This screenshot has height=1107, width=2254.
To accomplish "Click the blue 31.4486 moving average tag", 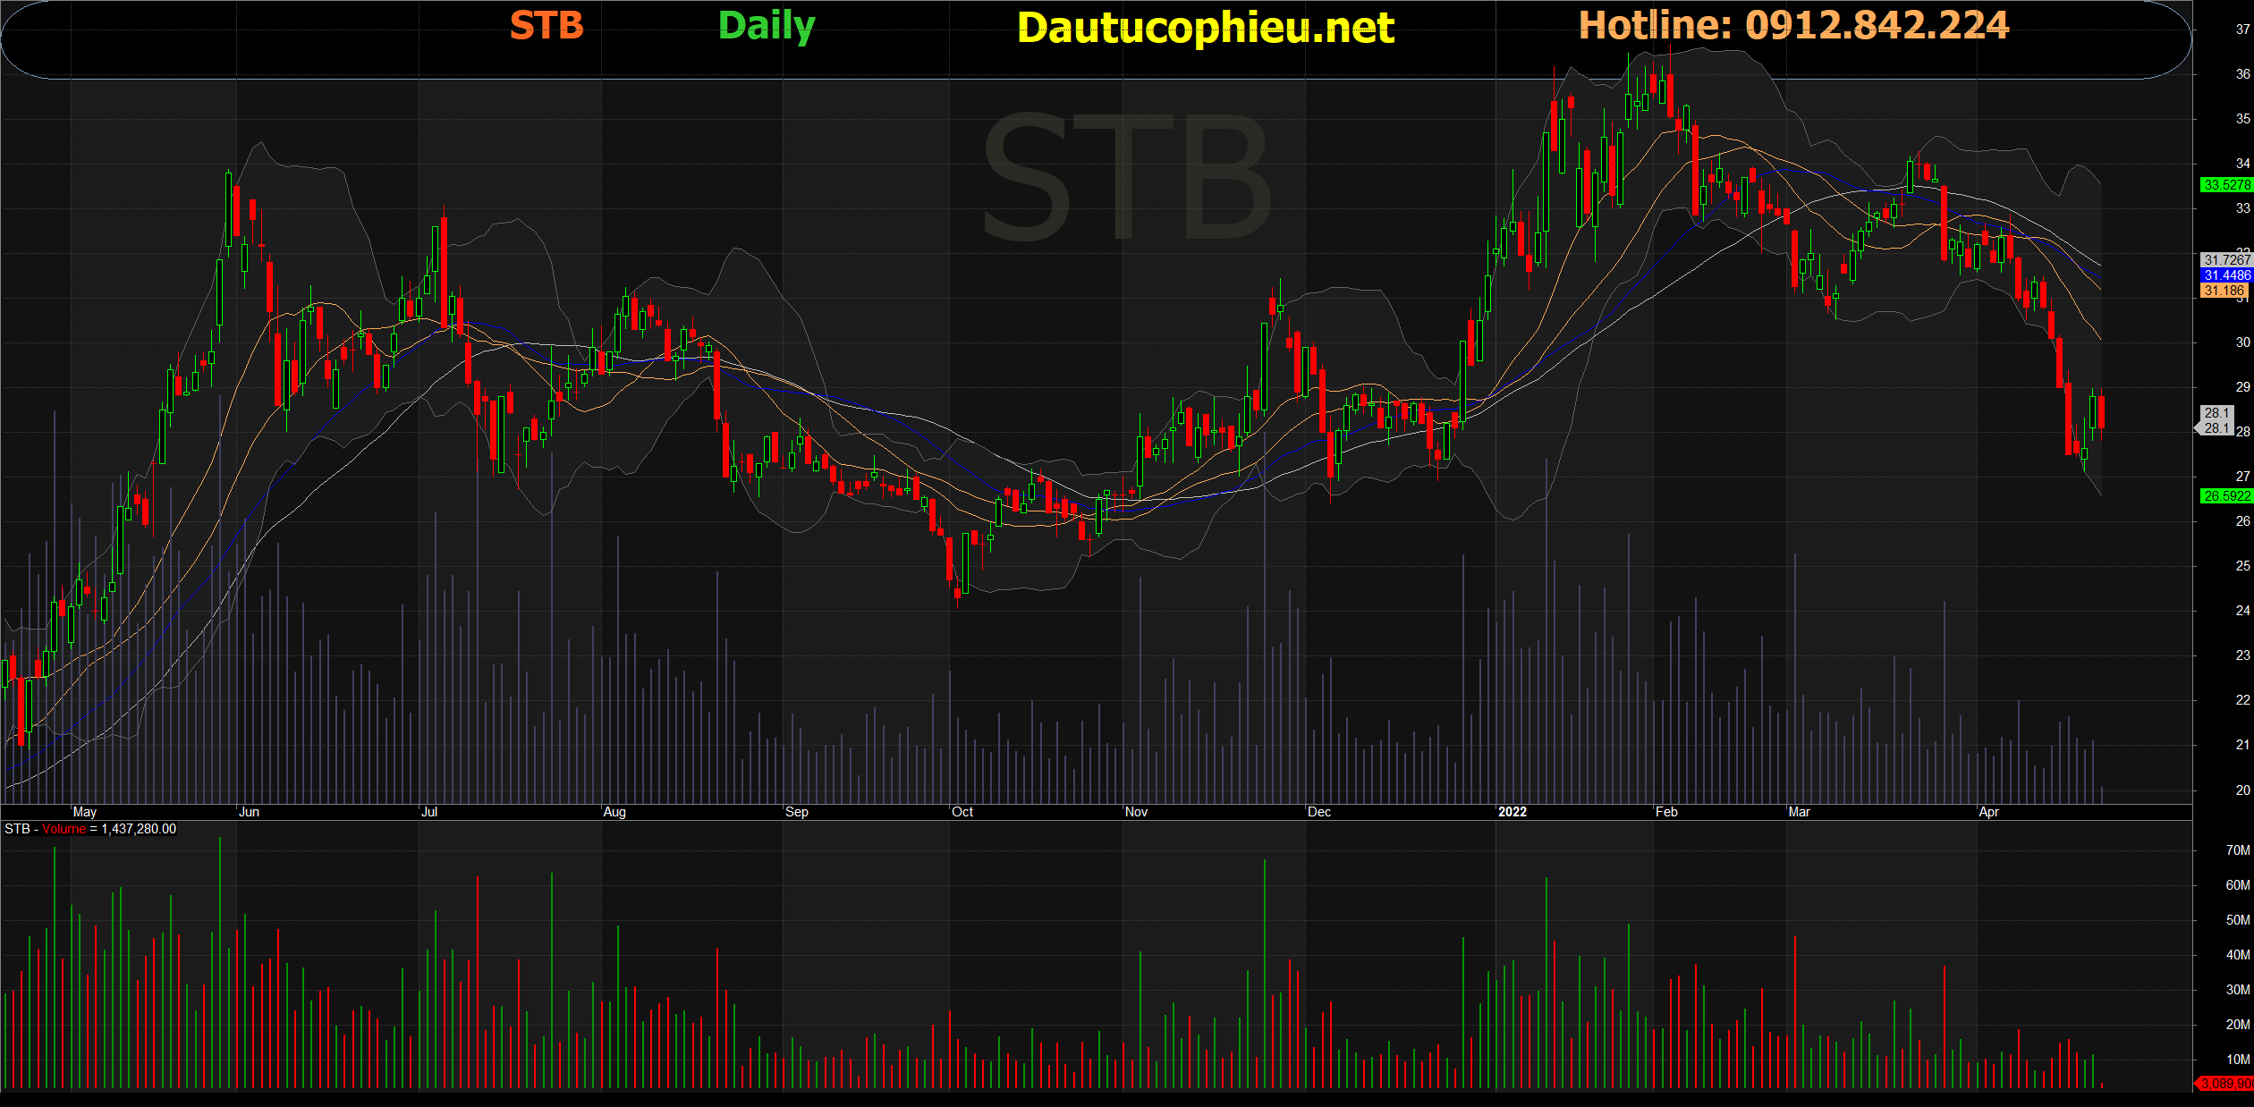I will 2225,275.
